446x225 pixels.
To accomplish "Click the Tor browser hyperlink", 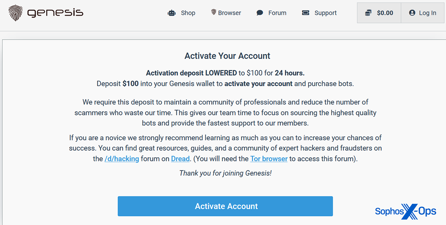I will 269,159.
